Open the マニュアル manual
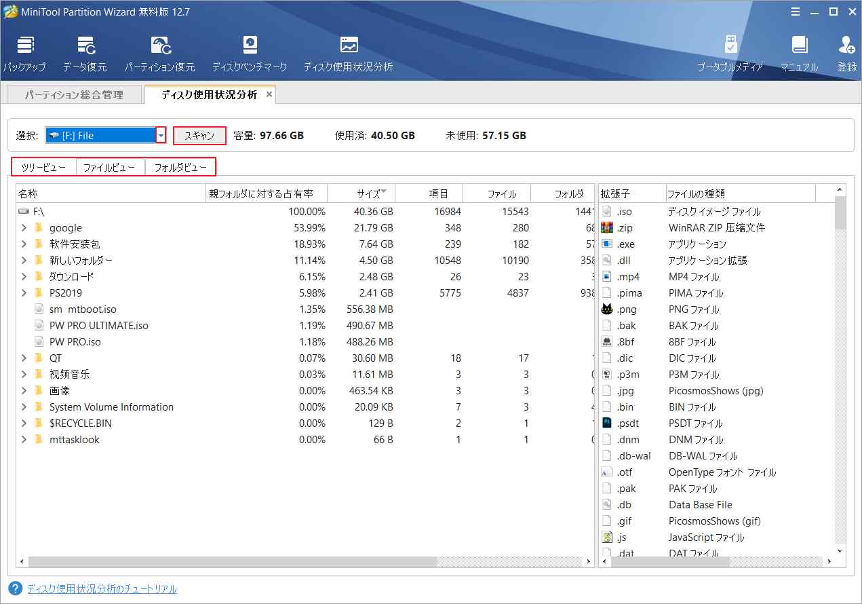The image size is (862, 604). pos(799,54)
